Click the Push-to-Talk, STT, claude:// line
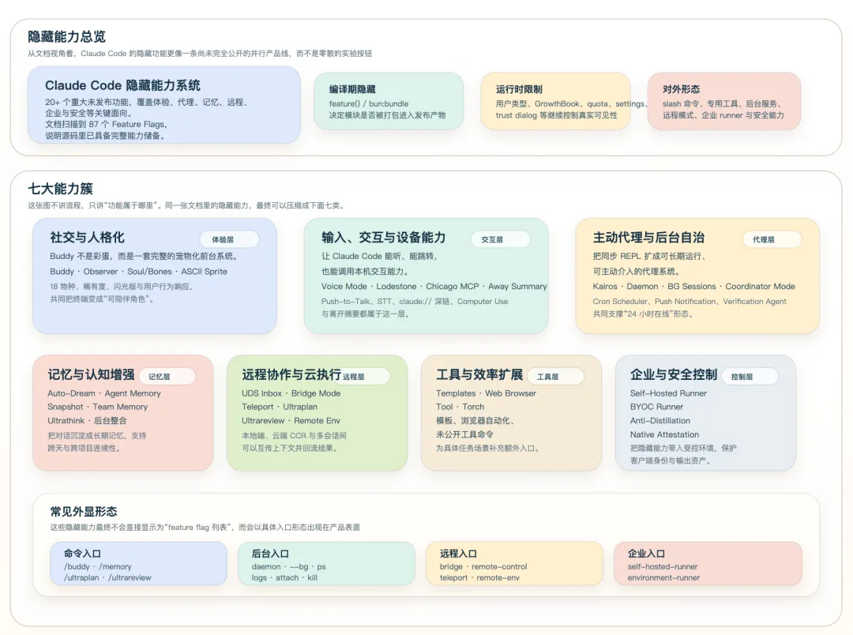 [415, 302]
